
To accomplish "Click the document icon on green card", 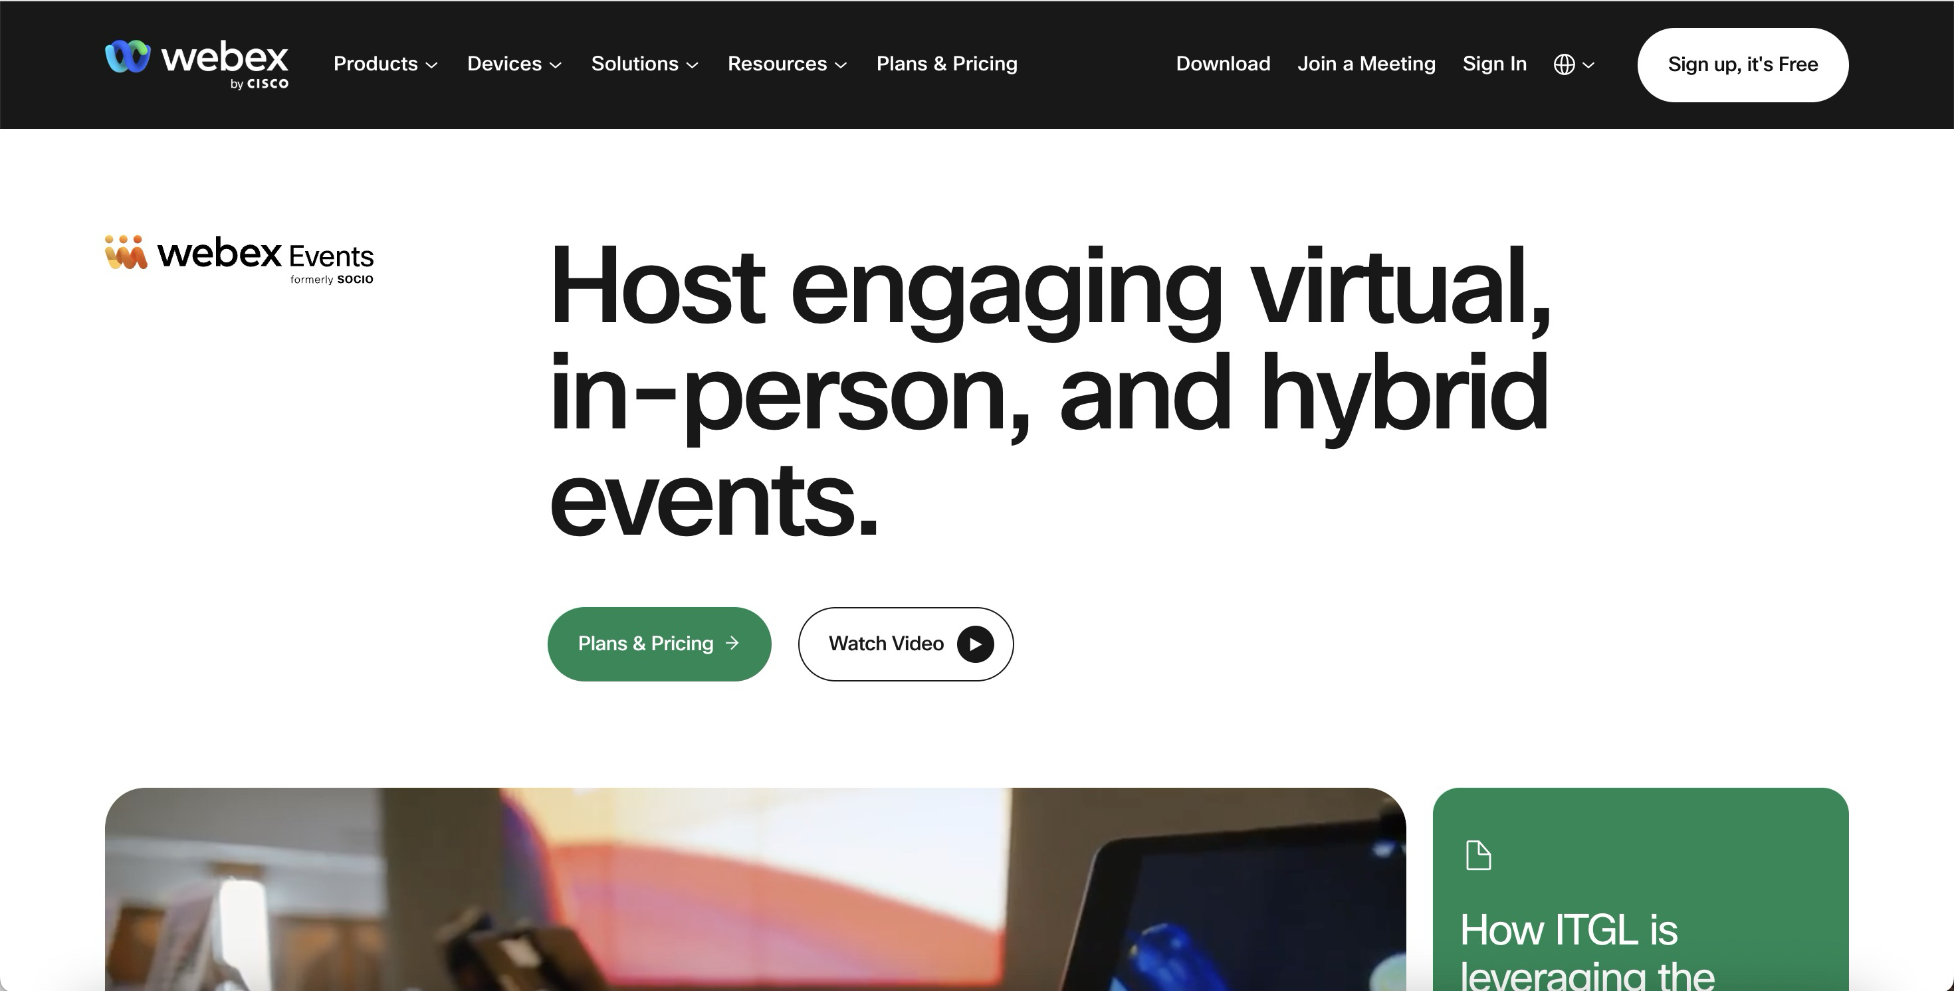I will (x=1477, y=856).
